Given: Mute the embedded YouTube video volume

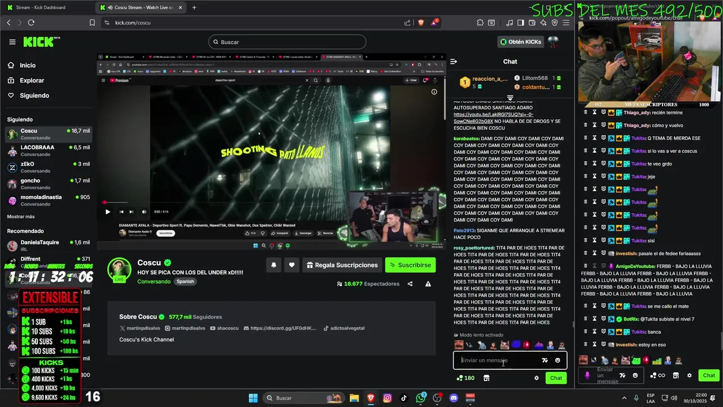Looking at the screenshot, I should [144, 212].
